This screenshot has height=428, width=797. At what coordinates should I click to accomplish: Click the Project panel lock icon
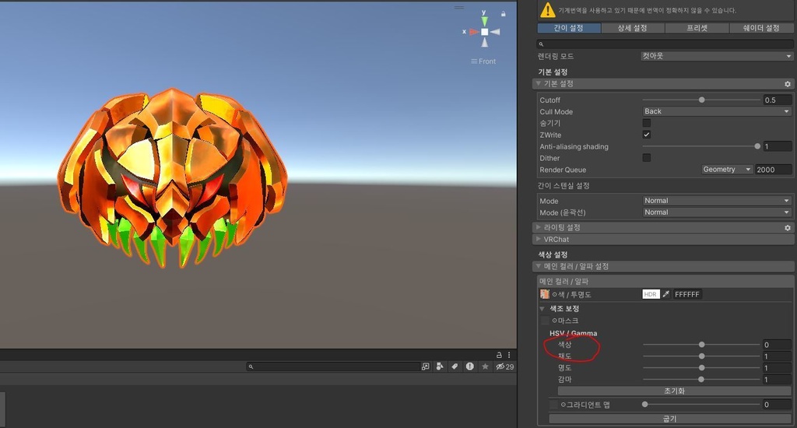tap(499, 355)
